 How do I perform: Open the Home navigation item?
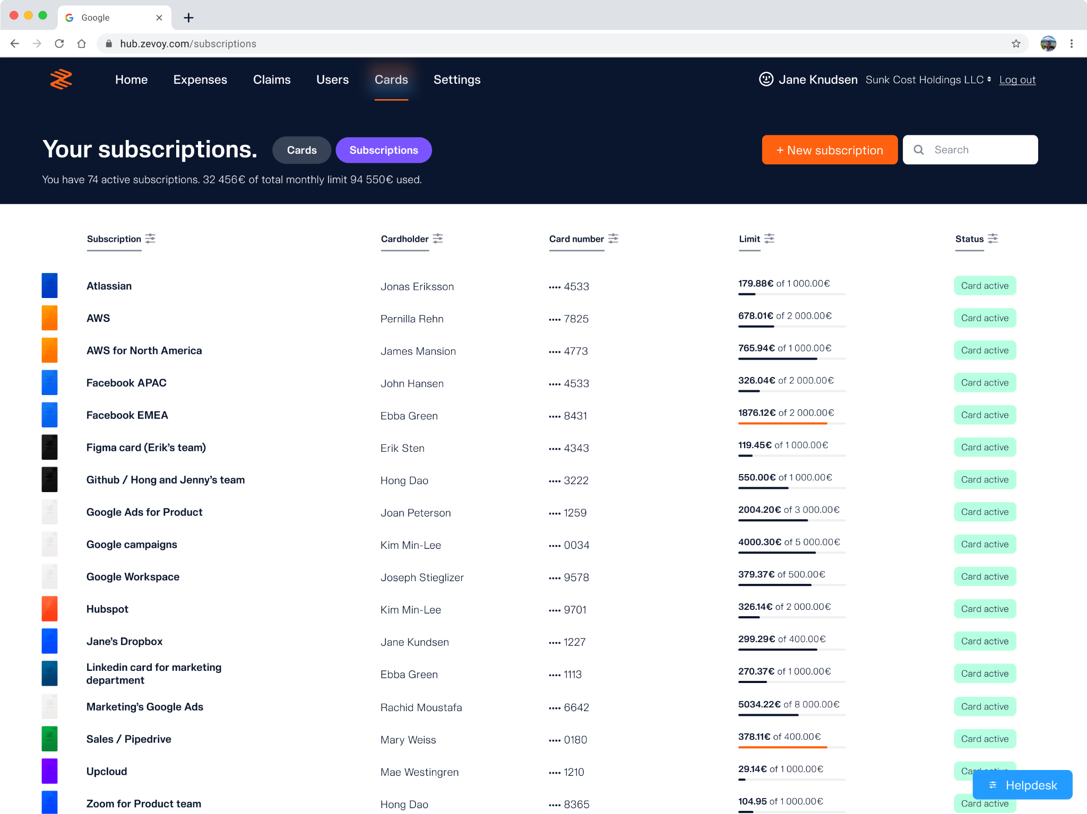(x=131, y=80)
